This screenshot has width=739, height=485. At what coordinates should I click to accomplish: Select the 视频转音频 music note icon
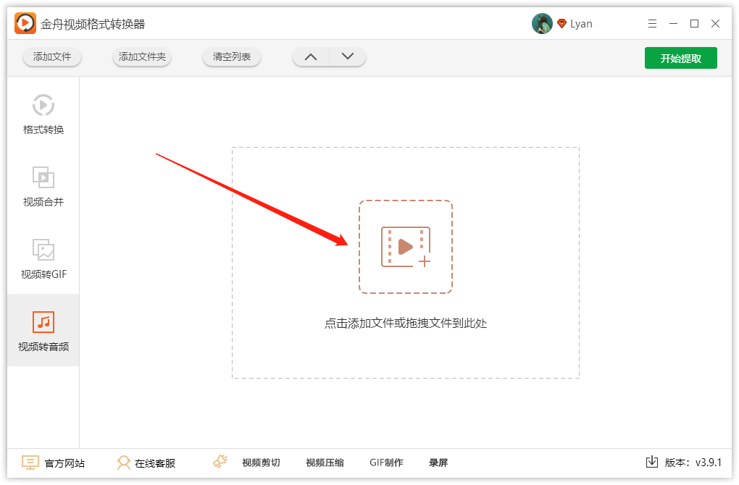(x=43, y=322)
